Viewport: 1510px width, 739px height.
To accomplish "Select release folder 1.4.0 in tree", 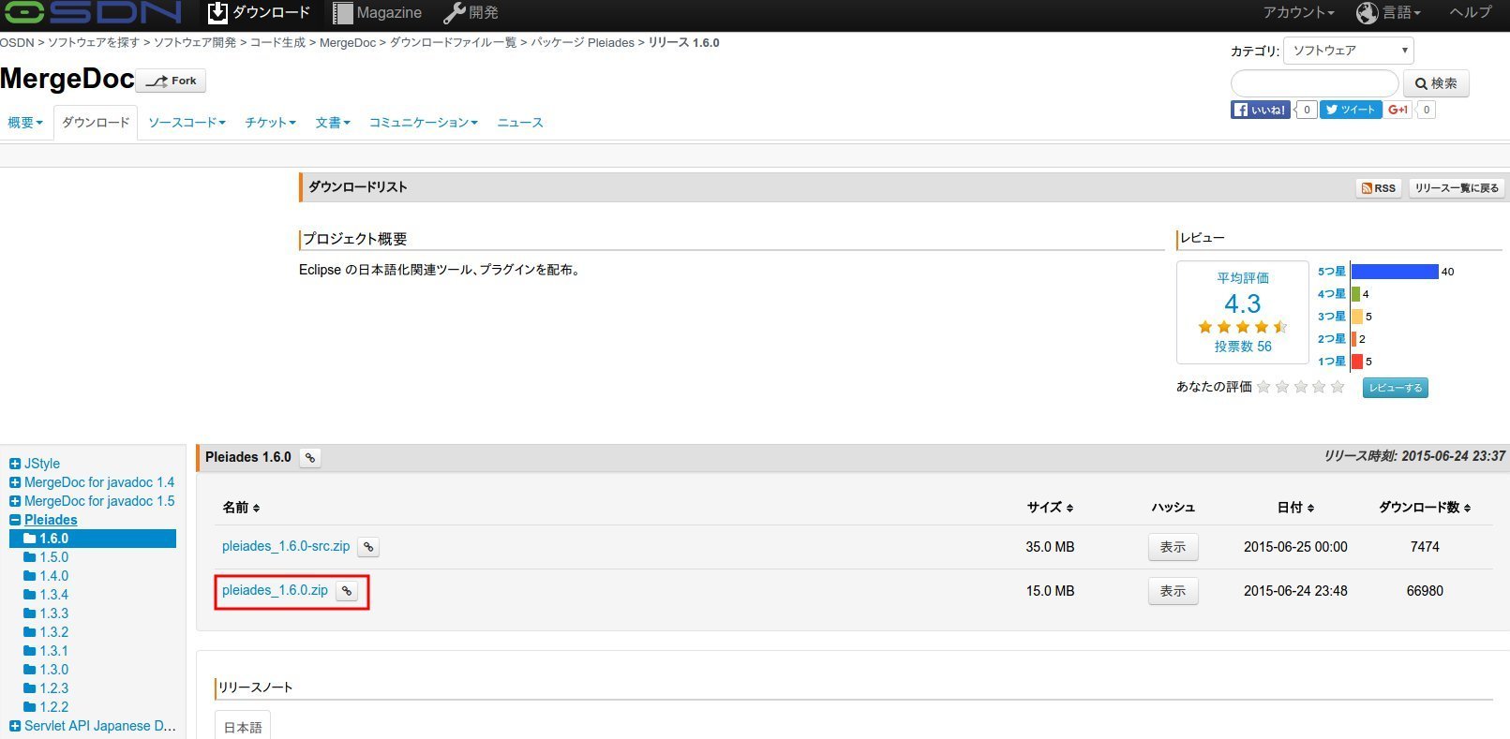I will (x=46, y=576).
